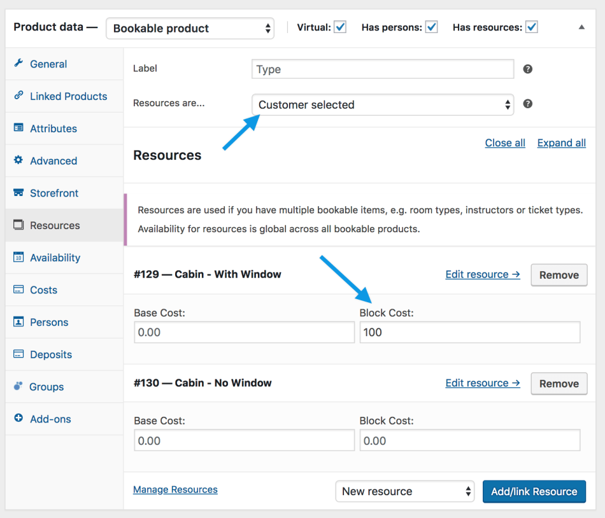605x518 pixels.
Task: Click the Add-ons plus icon
Action: coord(18,419)
